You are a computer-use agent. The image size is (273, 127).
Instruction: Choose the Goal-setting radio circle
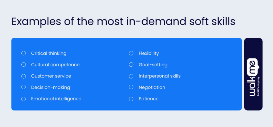[x=131, y=65]
